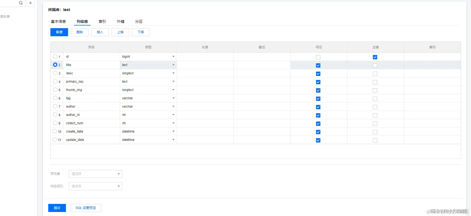This screenshot has height=216, width=471.
Task: Click the length cell for author row
Action: pos(205,107)
